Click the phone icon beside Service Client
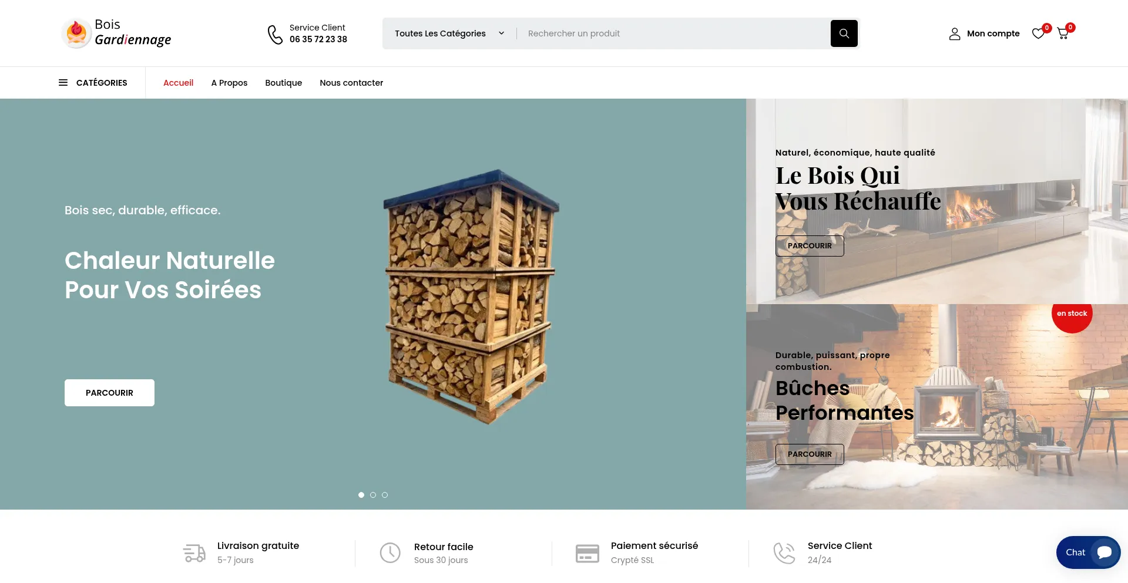This screenshot has height=583, width=1128. point(275,34)
